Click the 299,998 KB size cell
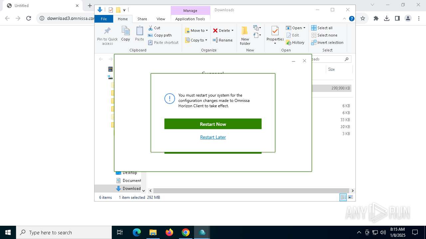This screenshot has width=426, height=239. click(x=340, y=88)
